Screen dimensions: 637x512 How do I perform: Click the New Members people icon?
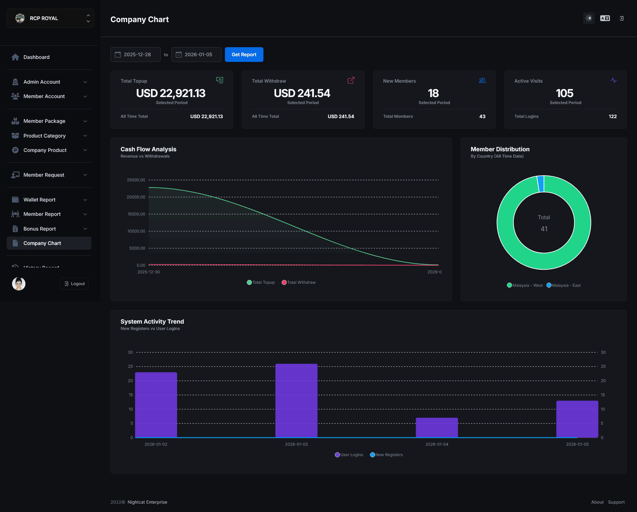click(x=482, y=81)
